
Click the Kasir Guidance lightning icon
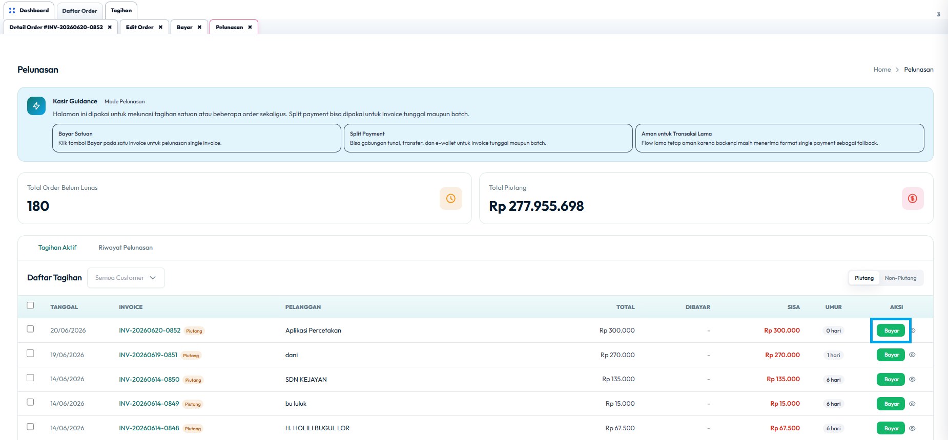click(x=36, y=106)
